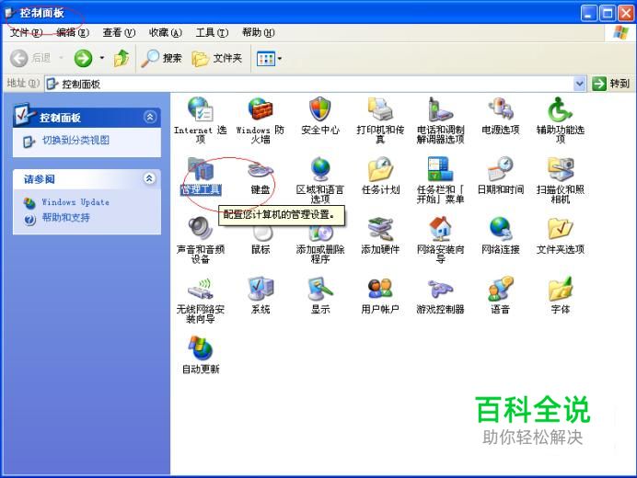Open the 工具(T) menu
637x478 pixels.
tap(212, 32)
